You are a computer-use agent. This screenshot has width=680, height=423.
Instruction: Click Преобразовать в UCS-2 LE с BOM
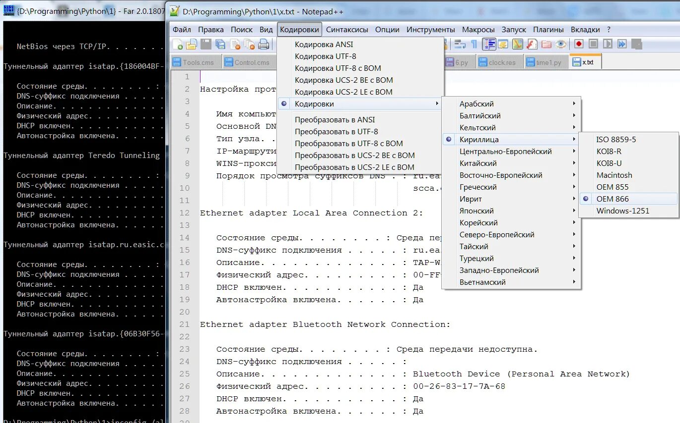(360, 167)
